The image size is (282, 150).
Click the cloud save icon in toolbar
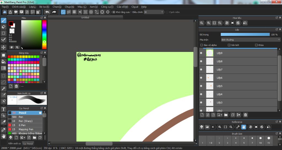click(x=5, y=12)
